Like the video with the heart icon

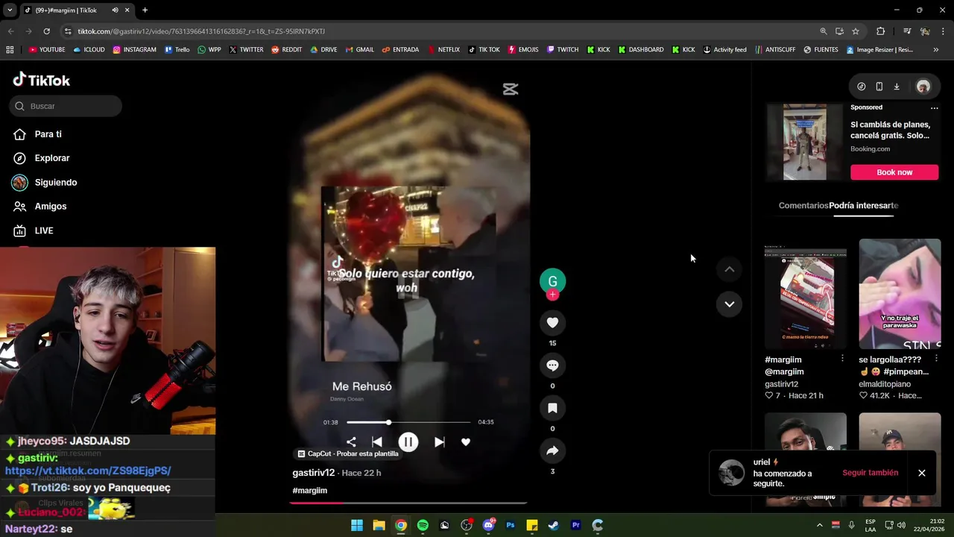(552, 323)
